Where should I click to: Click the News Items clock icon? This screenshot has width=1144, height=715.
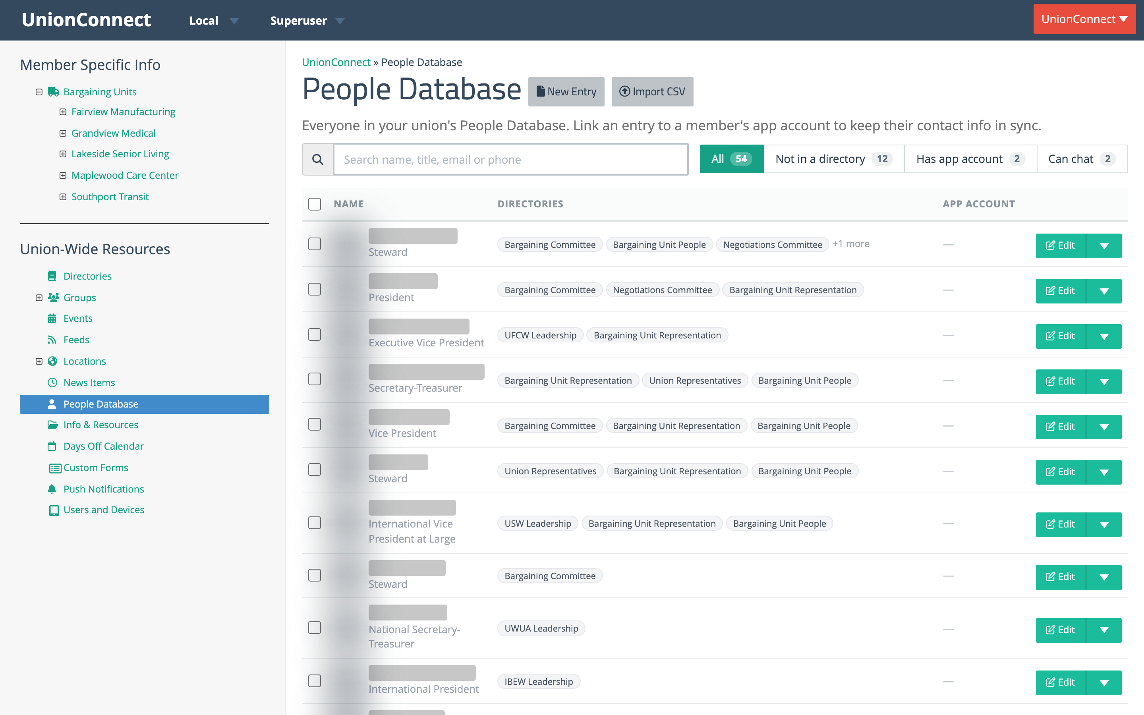(52, 383)
